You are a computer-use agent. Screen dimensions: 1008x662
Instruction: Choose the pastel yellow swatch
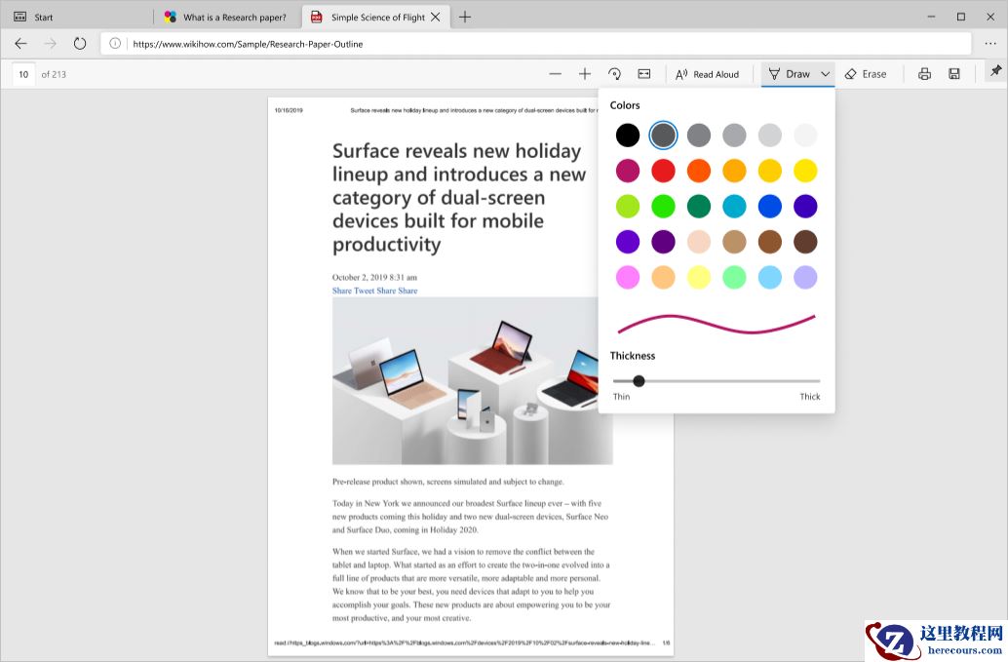point(699,277)
